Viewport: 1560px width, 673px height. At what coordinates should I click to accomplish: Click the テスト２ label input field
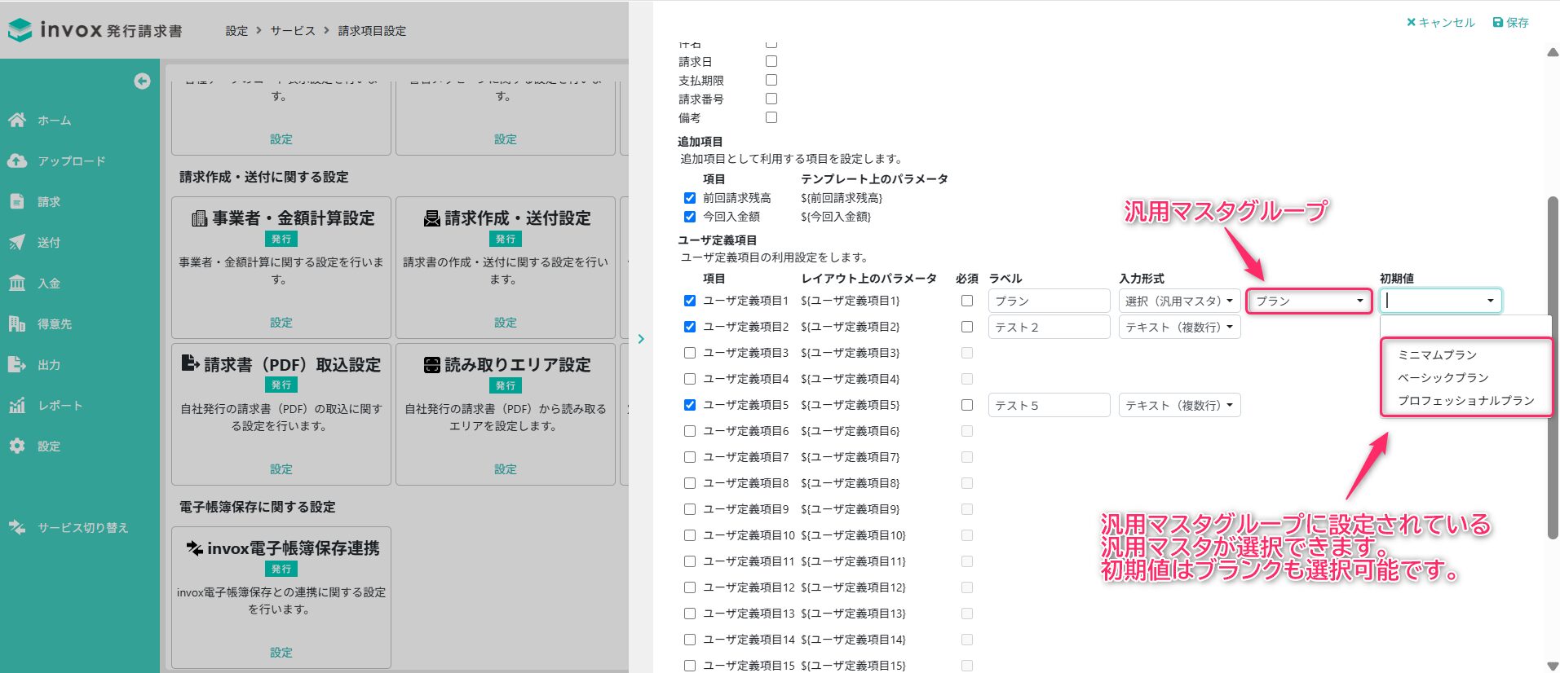coord(1048,328)
